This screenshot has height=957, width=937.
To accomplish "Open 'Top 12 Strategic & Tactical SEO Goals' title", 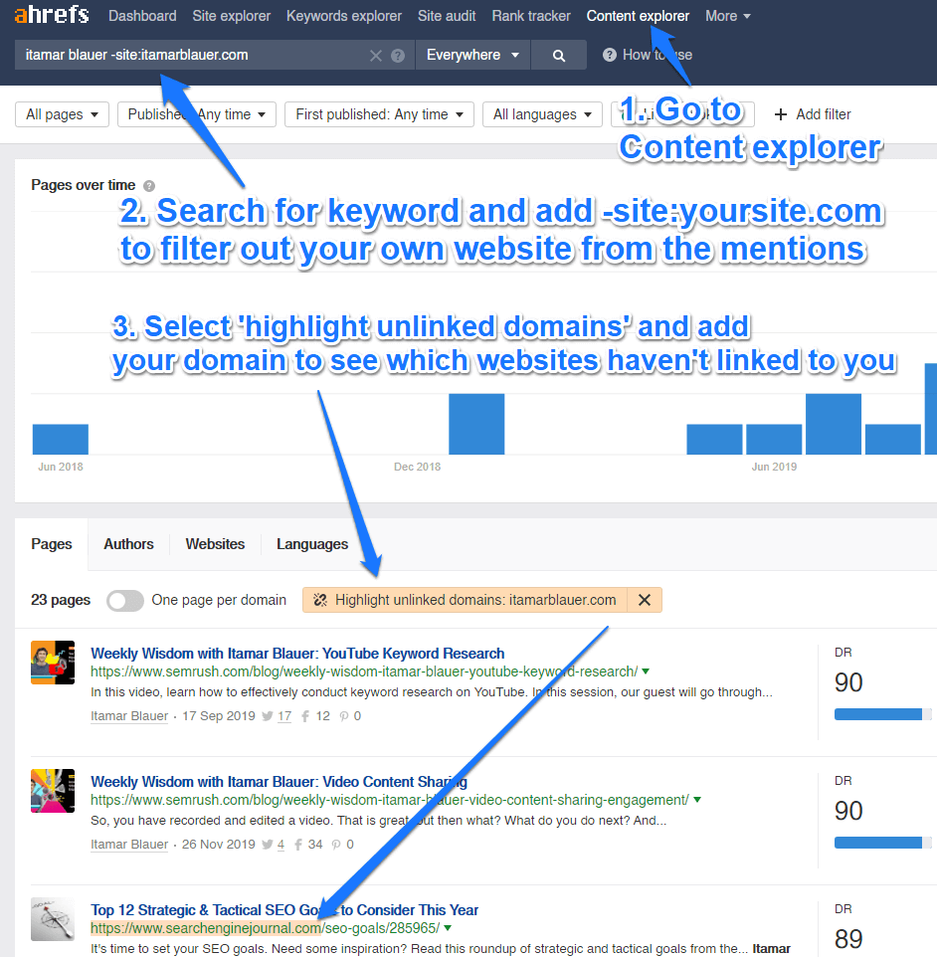I will (x=284, y=910).
